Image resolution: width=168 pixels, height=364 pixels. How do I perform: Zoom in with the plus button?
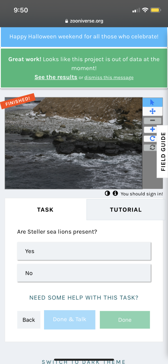click(152, 130)
